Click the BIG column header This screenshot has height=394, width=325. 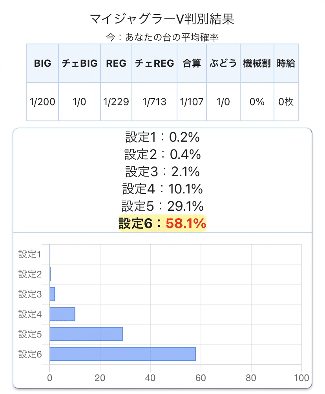pyautogui.click(x=42, y=63)
